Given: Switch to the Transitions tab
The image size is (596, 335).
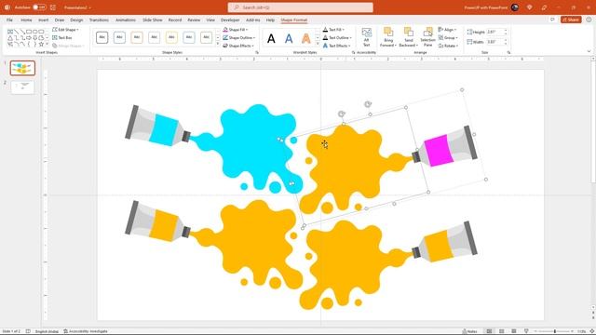Looking at the screenshot, I should [x=99, y=20].
